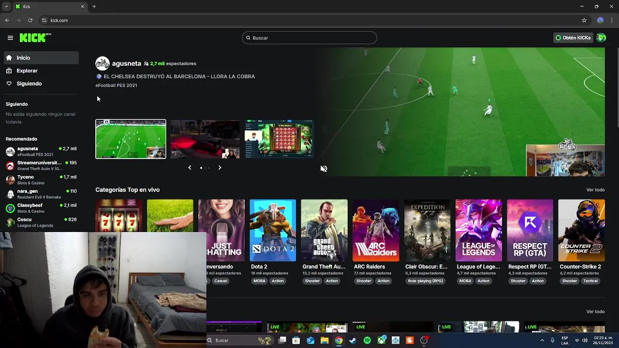Viewport: 619px width, 348px height.
Task: View site information icon in address bar
Action: click(44, 20)
